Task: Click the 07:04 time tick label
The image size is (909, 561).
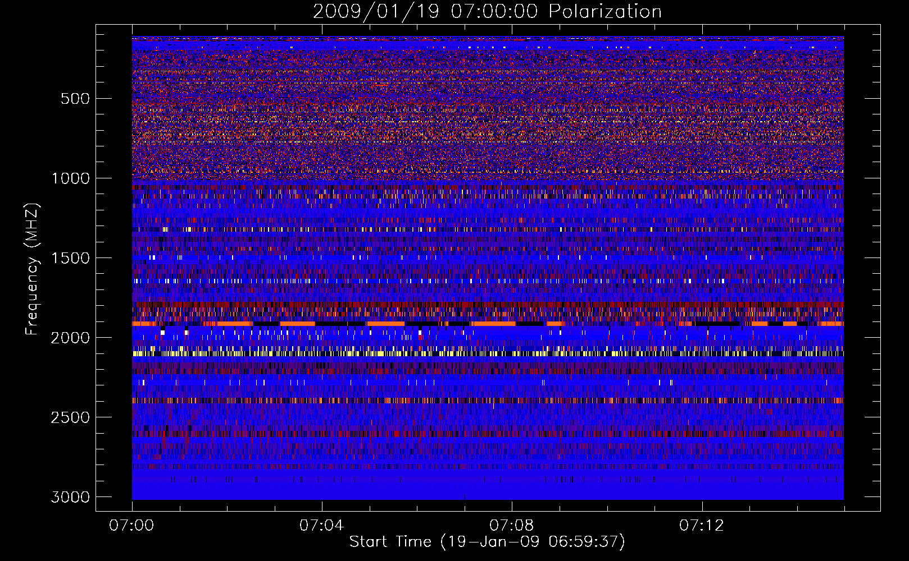Action: coord(321,526)
